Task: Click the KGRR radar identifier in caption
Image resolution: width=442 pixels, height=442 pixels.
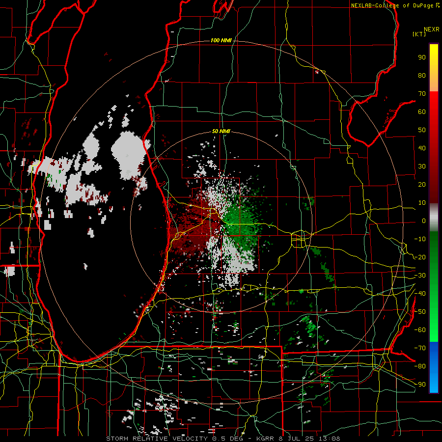Action: 265,439
